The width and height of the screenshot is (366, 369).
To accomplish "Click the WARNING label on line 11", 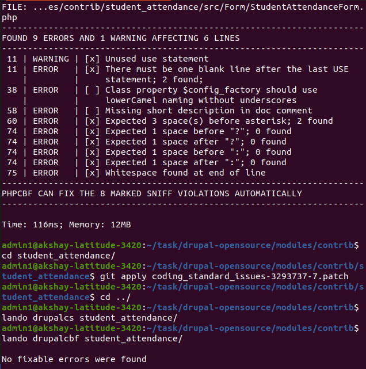I will [x=51, y=59].
